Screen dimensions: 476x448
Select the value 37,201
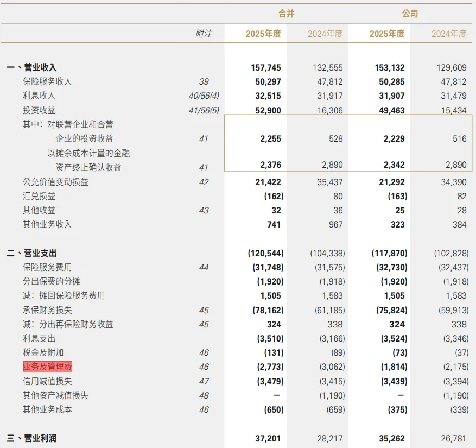268,439
